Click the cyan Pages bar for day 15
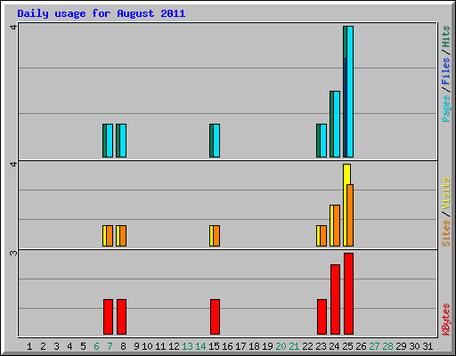456x356 pixels. coord(216,141)
